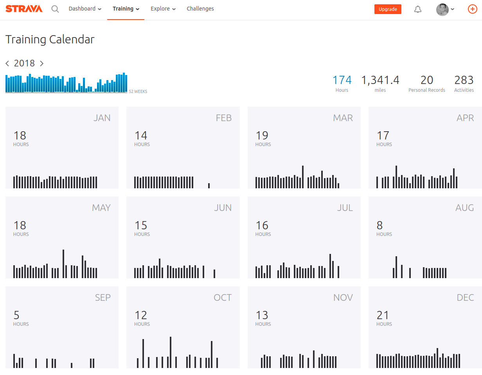Click the 13 hours value in NOV
This screenshot has height=375, width=482.
(x=262, y=315)
